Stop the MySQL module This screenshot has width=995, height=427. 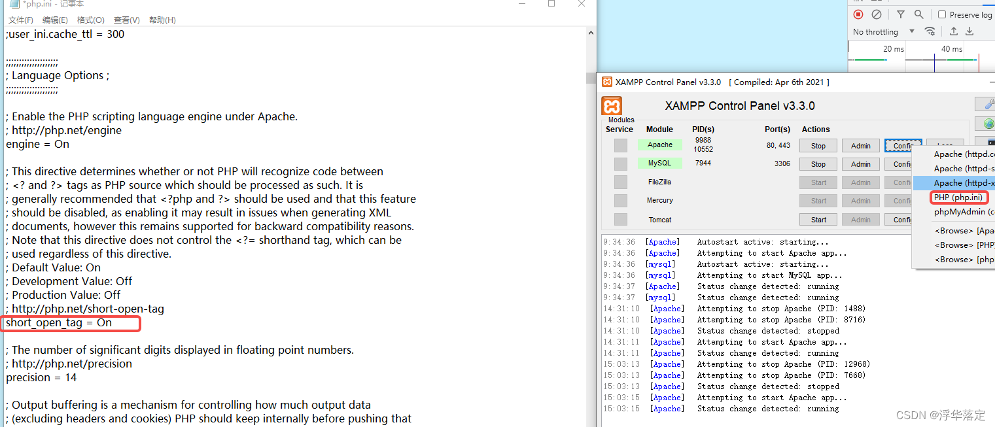point(818,164)
